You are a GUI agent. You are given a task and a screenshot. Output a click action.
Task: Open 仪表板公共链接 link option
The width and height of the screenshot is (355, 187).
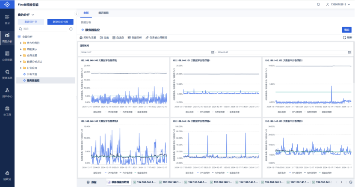[156, 38]
